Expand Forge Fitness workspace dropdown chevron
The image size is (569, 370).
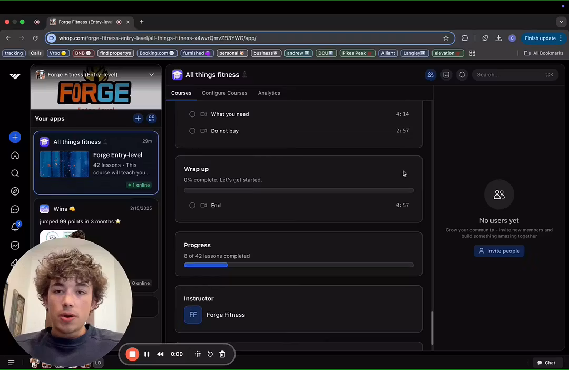(152, 75)
